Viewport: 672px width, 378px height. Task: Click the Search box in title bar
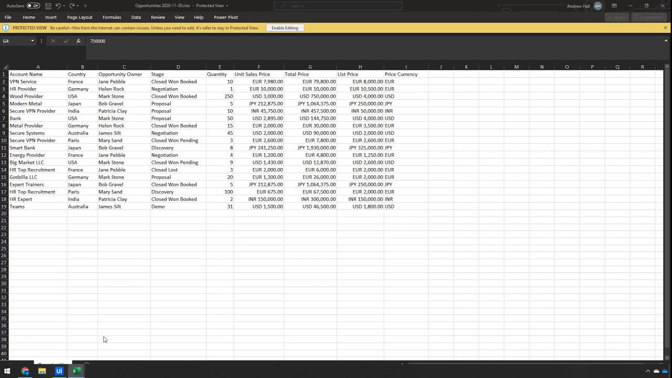[x=338, y=6]
